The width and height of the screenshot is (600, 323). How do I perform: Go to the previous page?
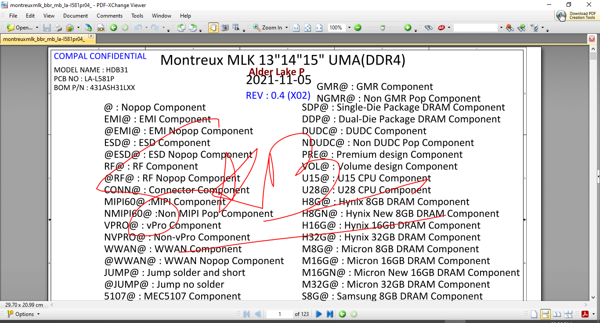click(257, 314)
